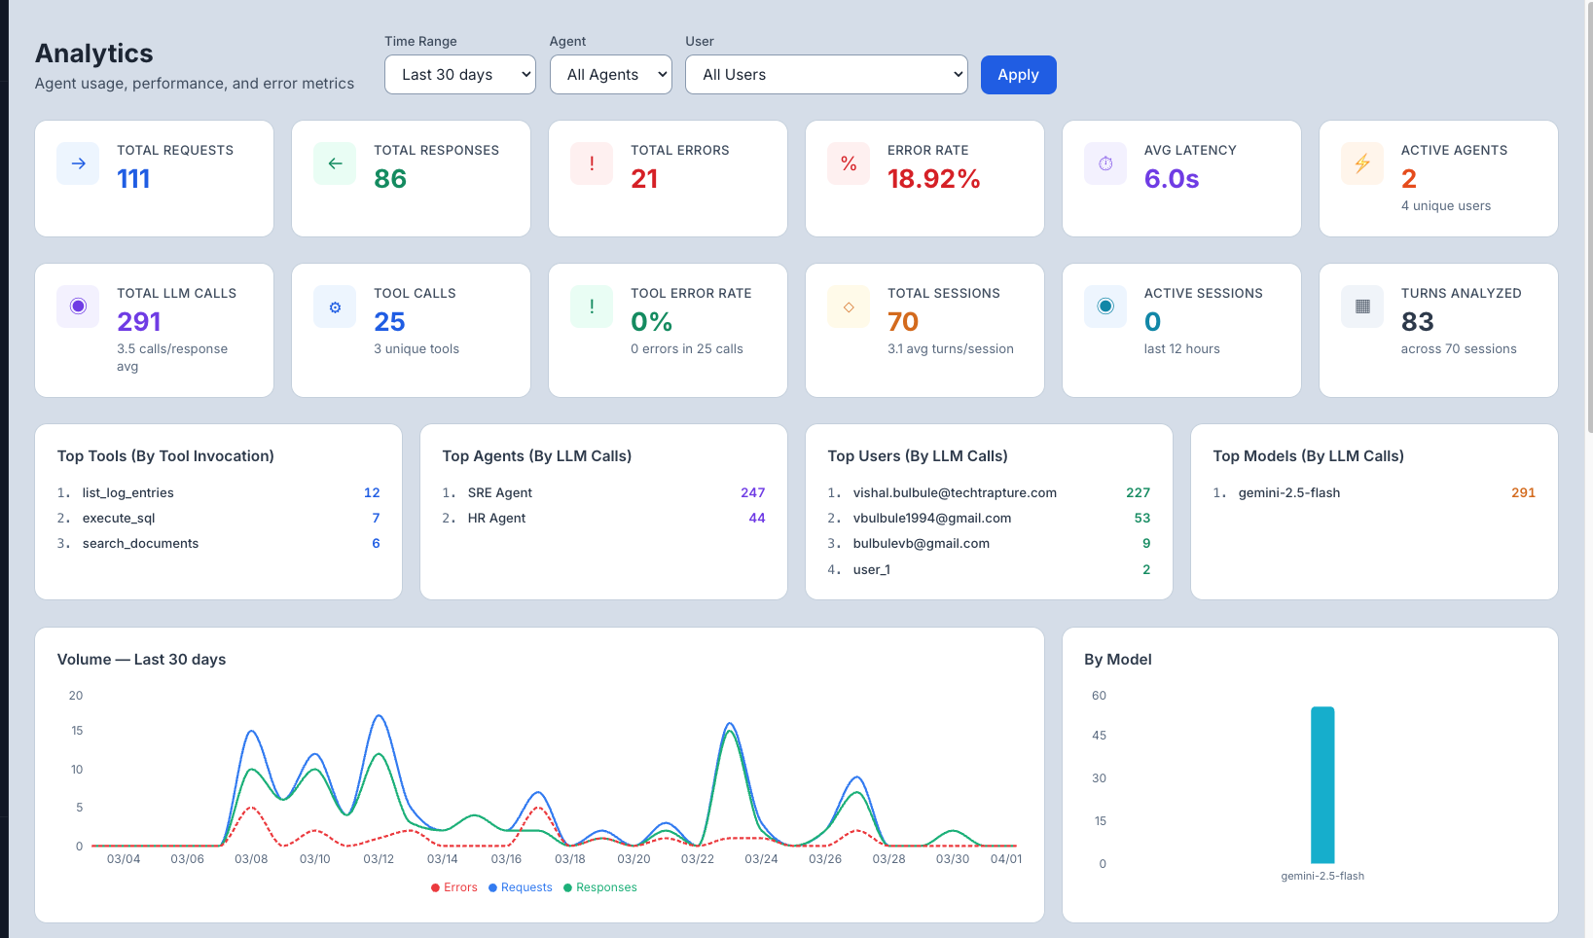Select the Error Rate percentage icon
The height and width of the screenshot is (938, 1593).
coord(848,163)
